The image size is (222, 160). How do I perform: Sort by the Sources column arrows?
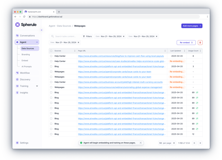[x=75, y=51]
